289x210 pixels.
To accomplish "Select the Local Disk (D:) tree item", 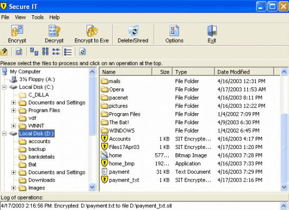I will point(37,134).
